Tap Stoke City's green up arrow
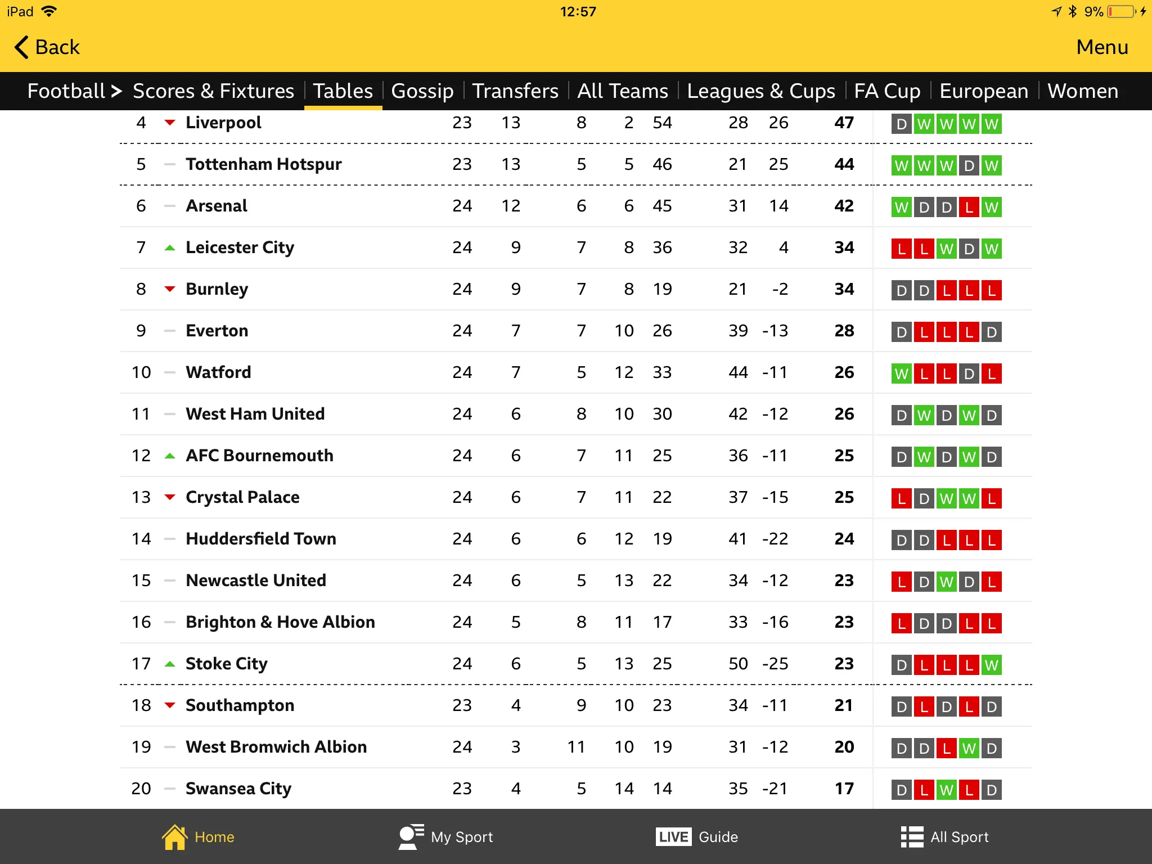The width and height of the screenshot is (1152, 864). coord(169,664)
